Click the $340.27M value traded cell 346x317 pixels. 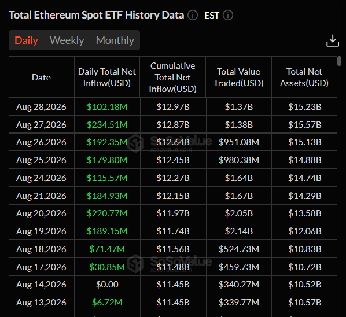(x=239, y=285)
